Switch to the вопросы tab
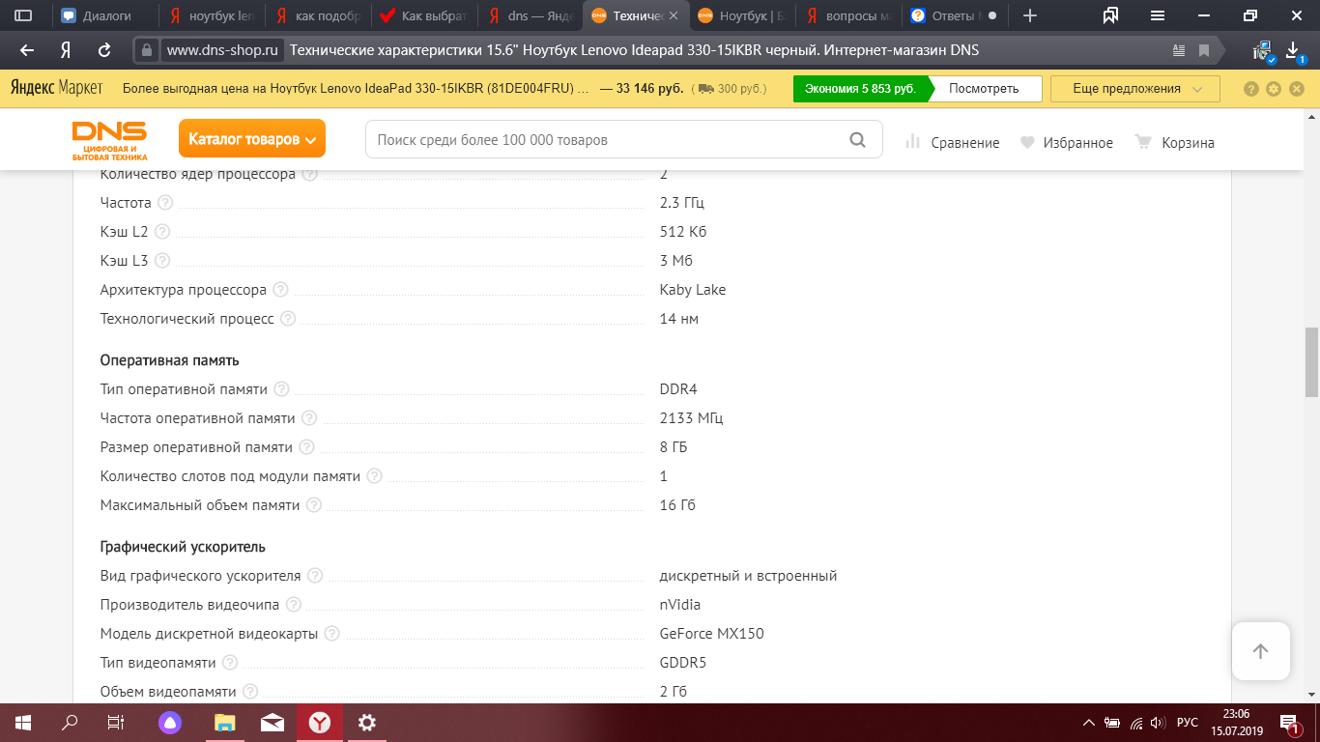1320x742 pixels. click(x=850, y=15)
